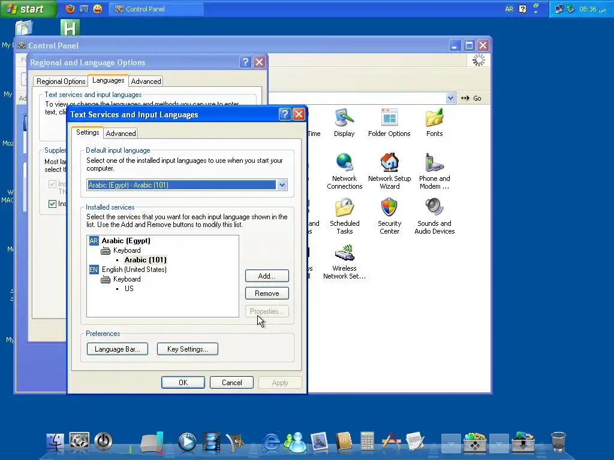This screenshot has height=460, width=614.
Task: Click Finder face icon in dock
Action: coord(55,443)
